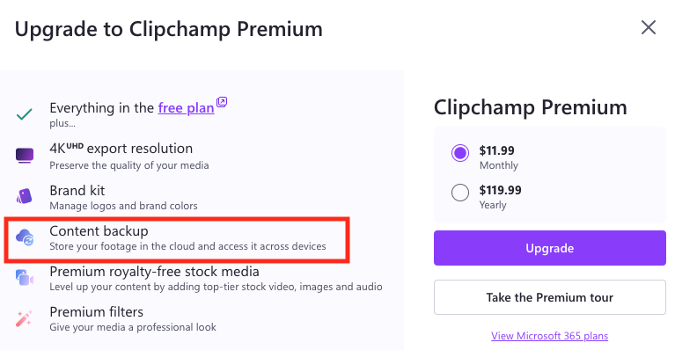Select the $11.99 Monthly radio option
The width and height of the screenshot is (675, 350).
point(460,153)
